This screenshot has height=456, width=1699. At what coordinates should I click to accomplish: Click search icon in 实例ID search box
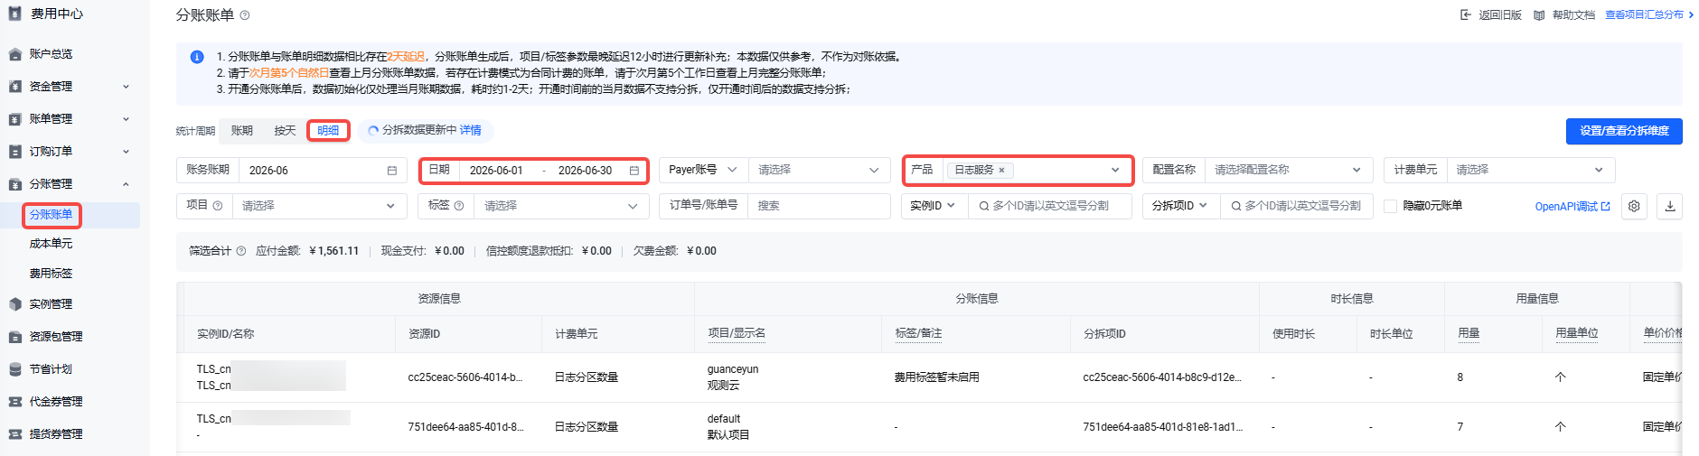click(984, 206)
